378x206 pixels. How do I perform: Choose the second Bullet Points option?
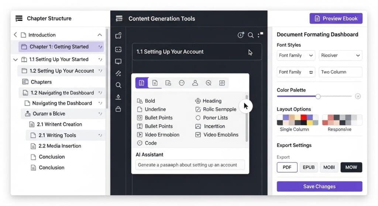point(155,126)
